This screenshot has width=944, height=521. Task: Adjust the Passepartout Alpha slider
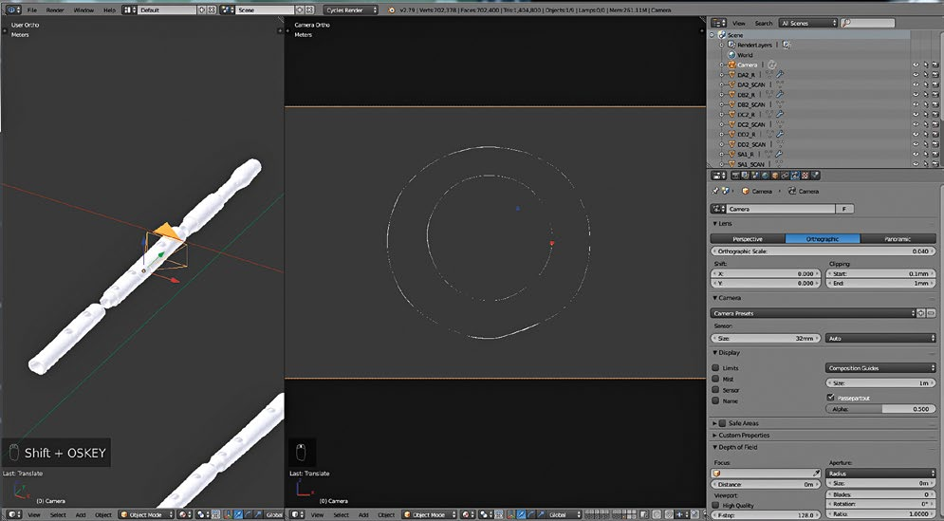pyautogui.click(x=880, y=409)
